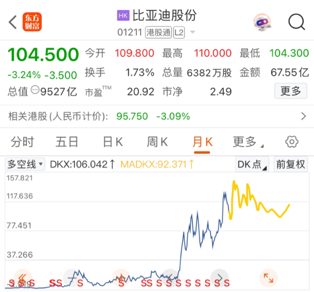The height and width of the screenshot is (292, 314).
Task: Tap 换手 value 1.73%
Action: point(140,72)
